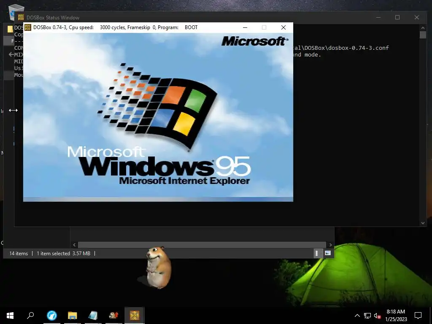
Task: Minimize the DOSBox Status Window
Action: point(378,17)
